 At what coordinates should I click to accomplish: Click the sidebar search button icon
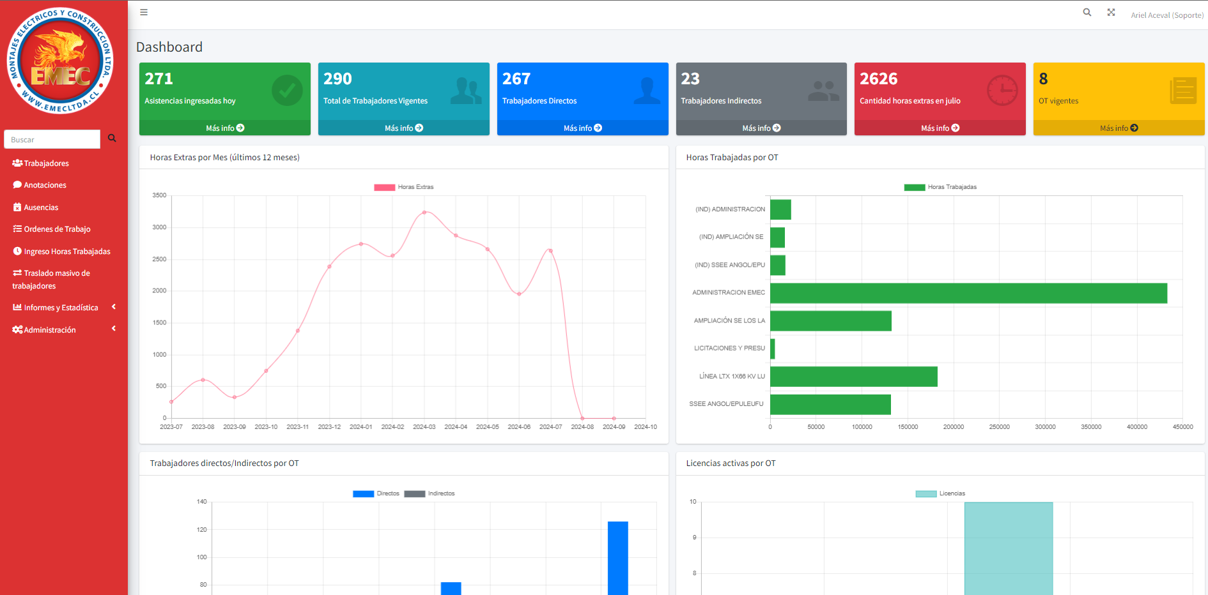(112, 139)
